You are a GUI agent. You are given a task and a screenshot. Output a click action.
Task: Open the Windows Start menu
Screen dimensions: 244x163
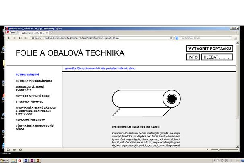[5, 160]
